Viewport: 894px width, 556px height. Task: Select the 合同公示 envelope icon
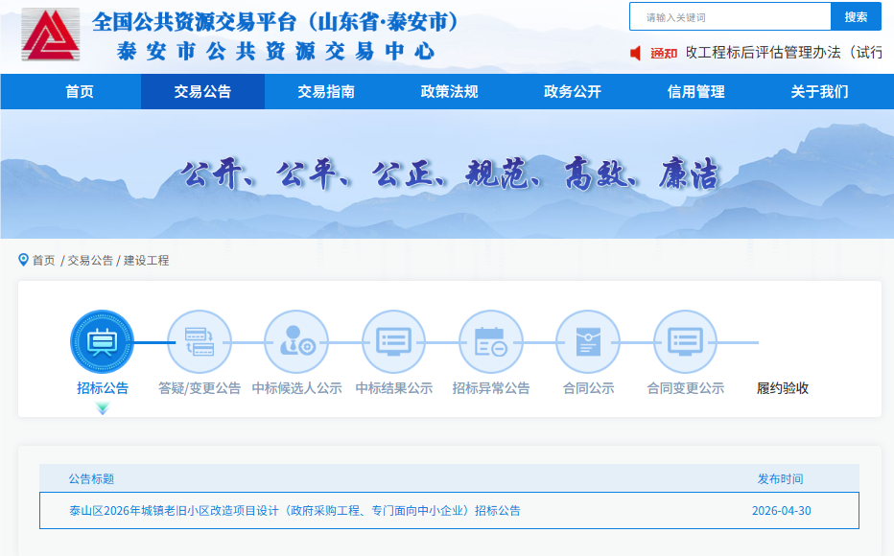click(588, 342)
